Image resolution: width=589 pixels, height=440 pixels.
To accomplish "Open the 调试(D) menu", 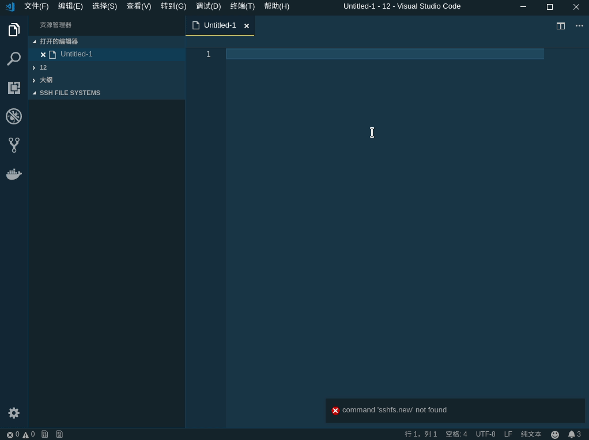I will pos(208,6).
